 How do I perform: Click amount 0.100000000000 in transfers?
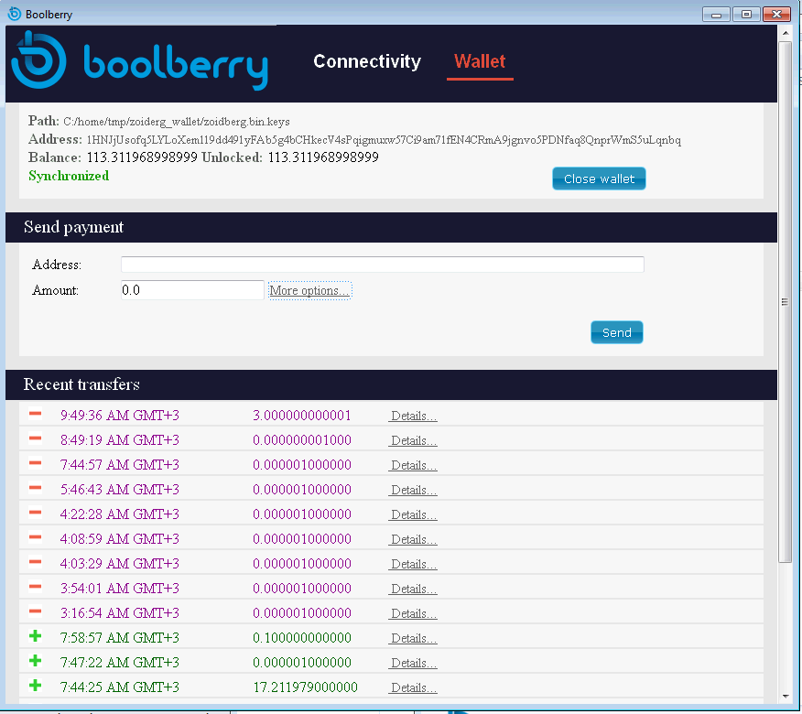click(x=302, y=638)
